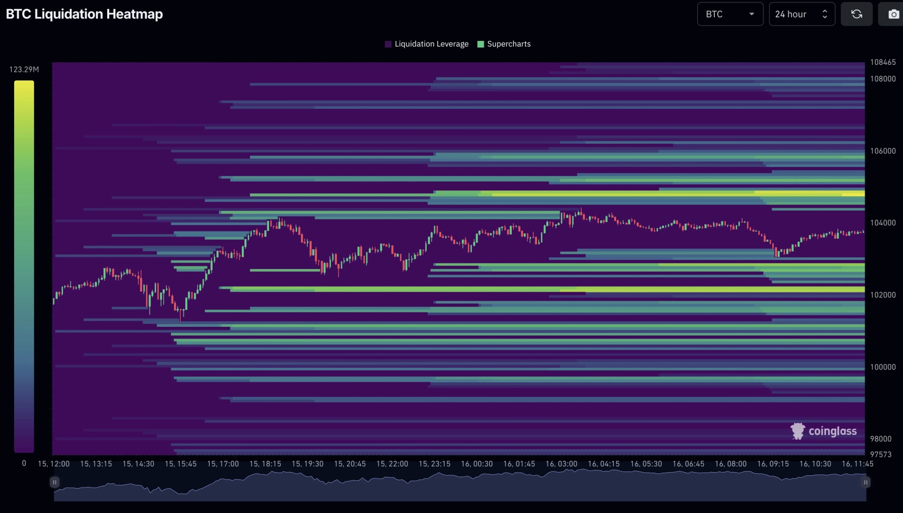Take a chart snapshot with camera icon
The width and height of the screenshot is (903, 513).
coord(893,14)
